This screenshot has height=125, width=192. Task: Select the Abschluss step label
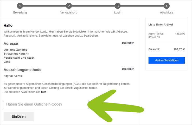click(x=167, y=12)
